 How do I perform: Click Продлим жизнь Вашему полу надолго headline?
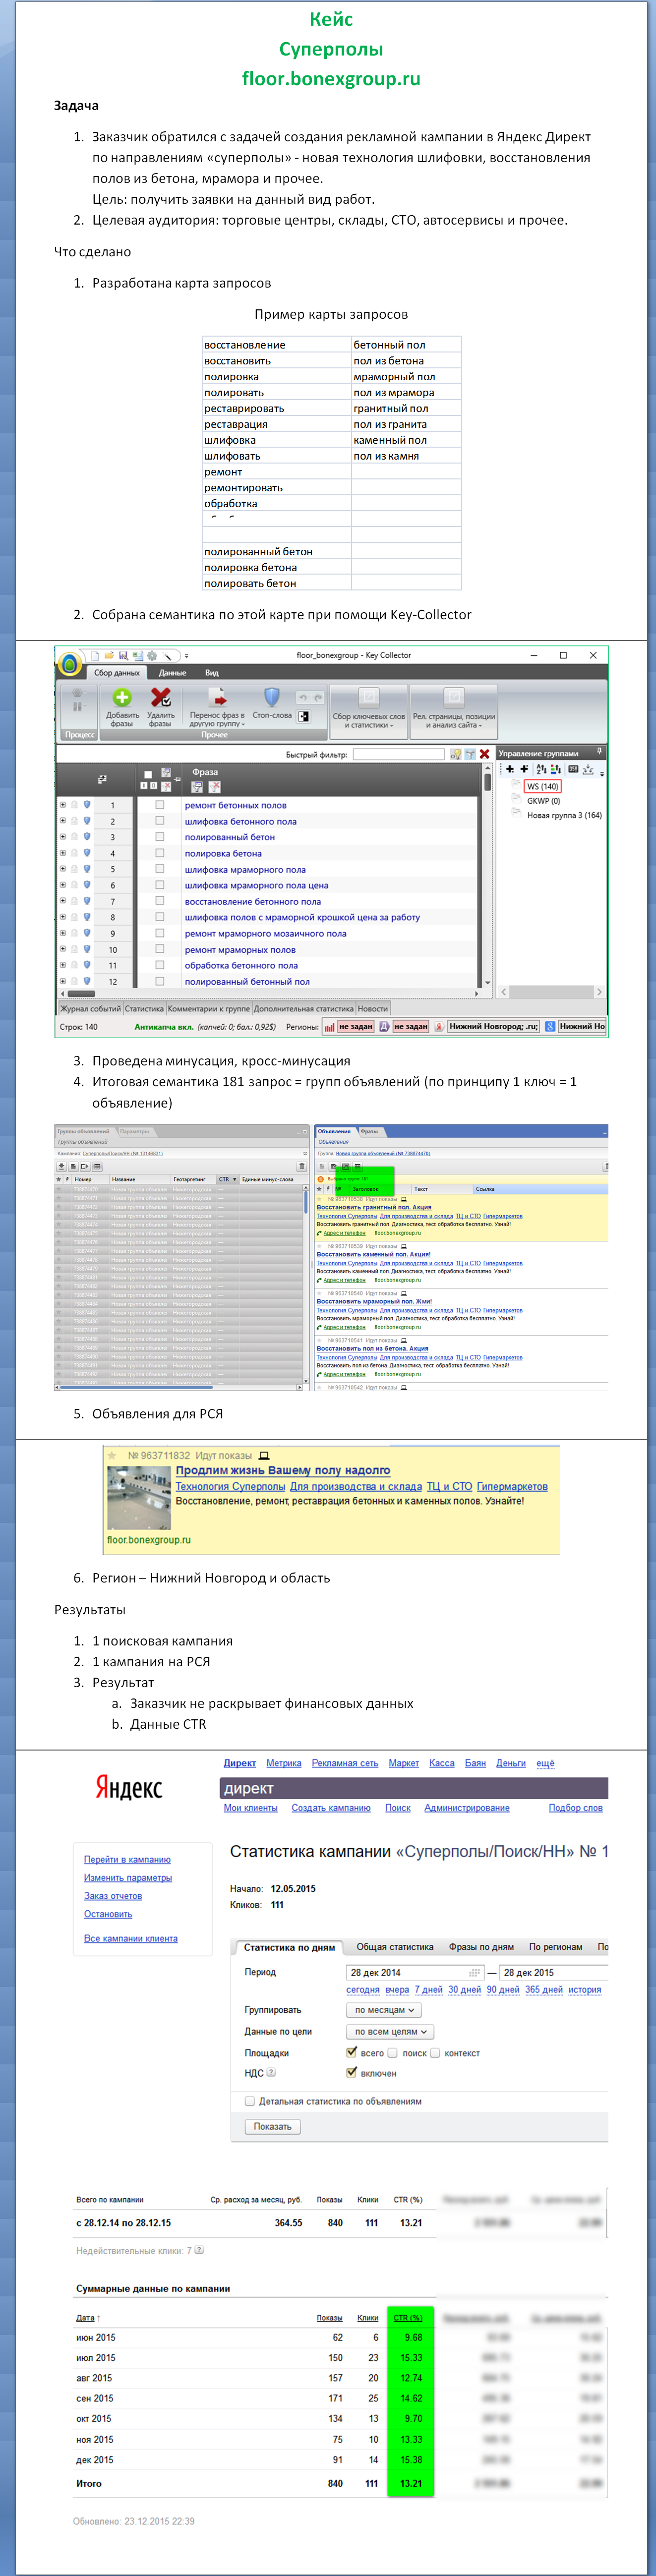click(283, 1470)
